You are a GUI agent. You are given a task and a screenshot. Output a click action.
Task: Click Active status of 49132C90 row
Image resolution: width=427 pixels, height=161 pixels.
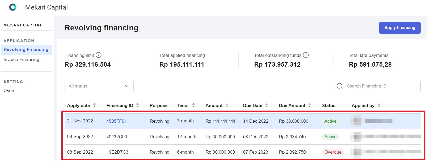coord(330,137)
